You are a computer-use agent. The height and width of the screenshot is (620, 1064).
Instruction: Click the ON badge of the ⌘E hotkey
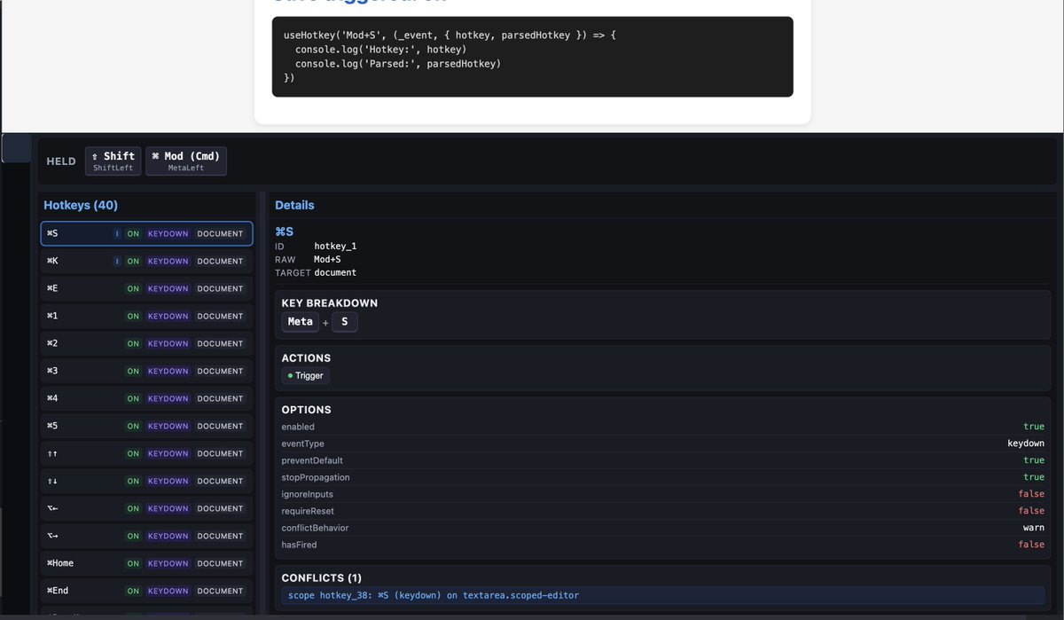(133, 289)
